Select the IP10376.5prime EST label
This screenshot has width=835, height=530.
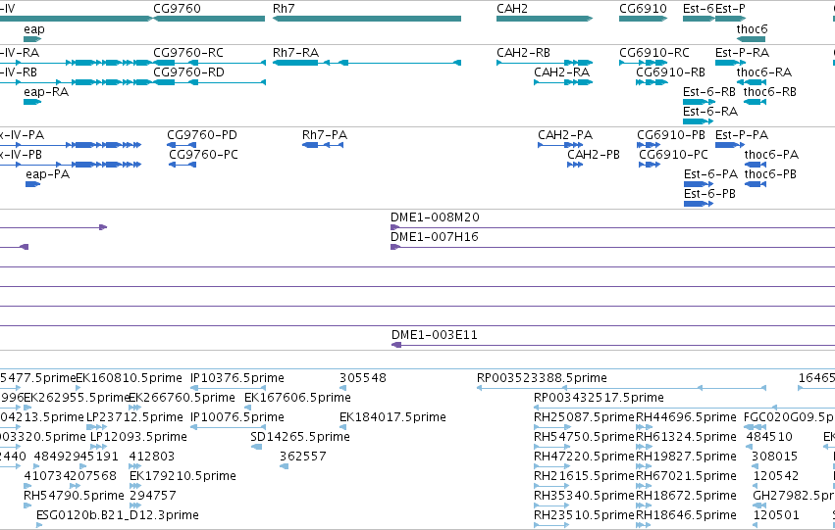click(237, 378)
